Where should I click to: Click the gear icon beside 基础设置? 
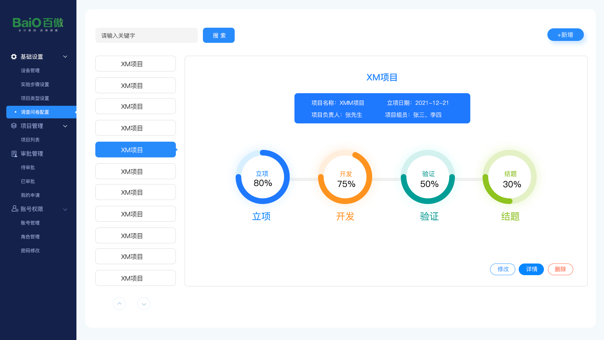click(x=14, y=57)
